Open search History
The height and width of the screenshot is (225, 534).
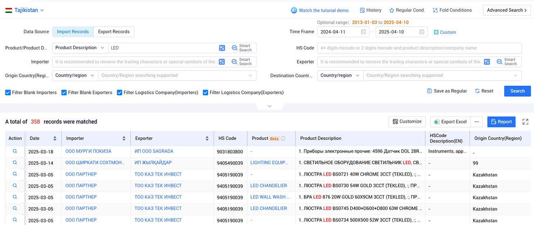[x=371, y=10]
